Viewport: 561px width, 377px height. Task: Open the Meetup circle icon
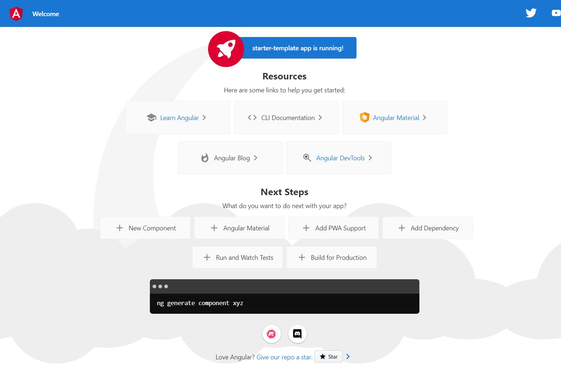click(x=272, y=334)
